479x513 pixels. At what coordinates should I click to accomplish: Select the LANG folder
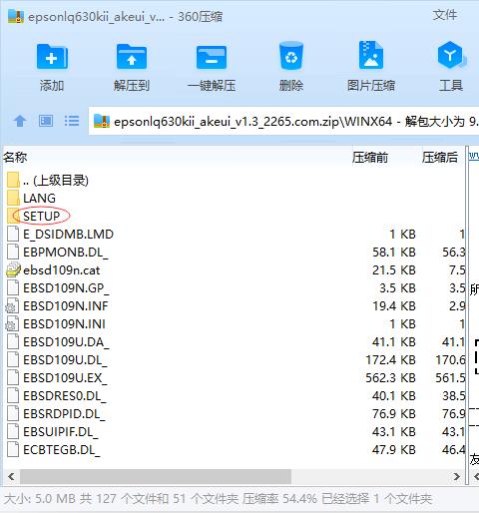(x=39, y=199)
